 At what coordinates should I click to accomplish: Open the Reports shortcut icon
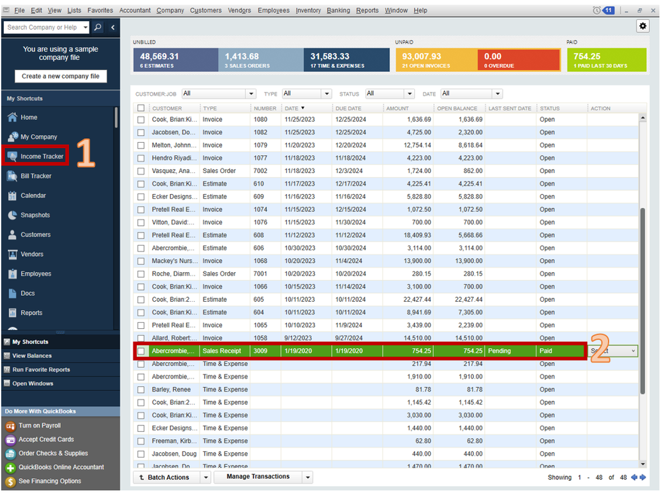[13, 312]
